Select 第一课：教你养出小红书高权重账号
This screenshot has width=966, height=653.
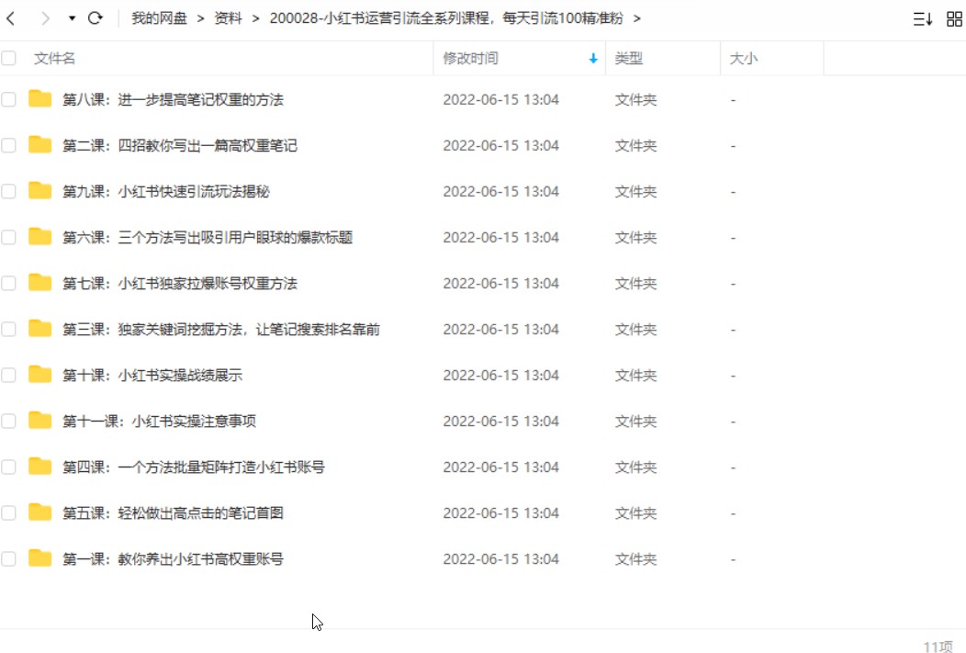tap(174, 558)
